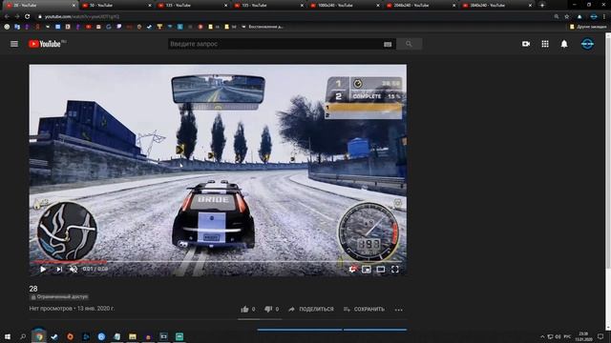Viewport: 611px width, 343px height.
Task: Open Chrome's three-dot menu
Action: [x=604, y=16]
